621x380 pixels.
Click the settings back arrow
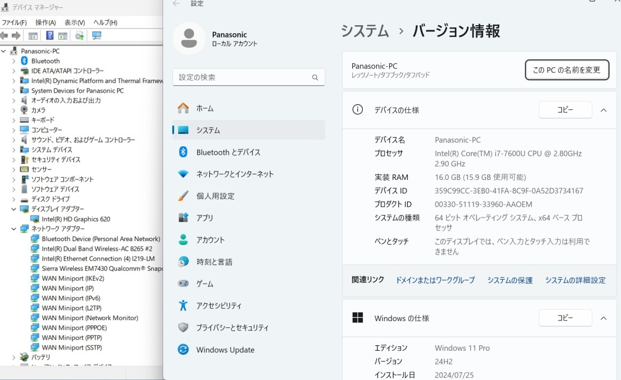pos(176,4)
